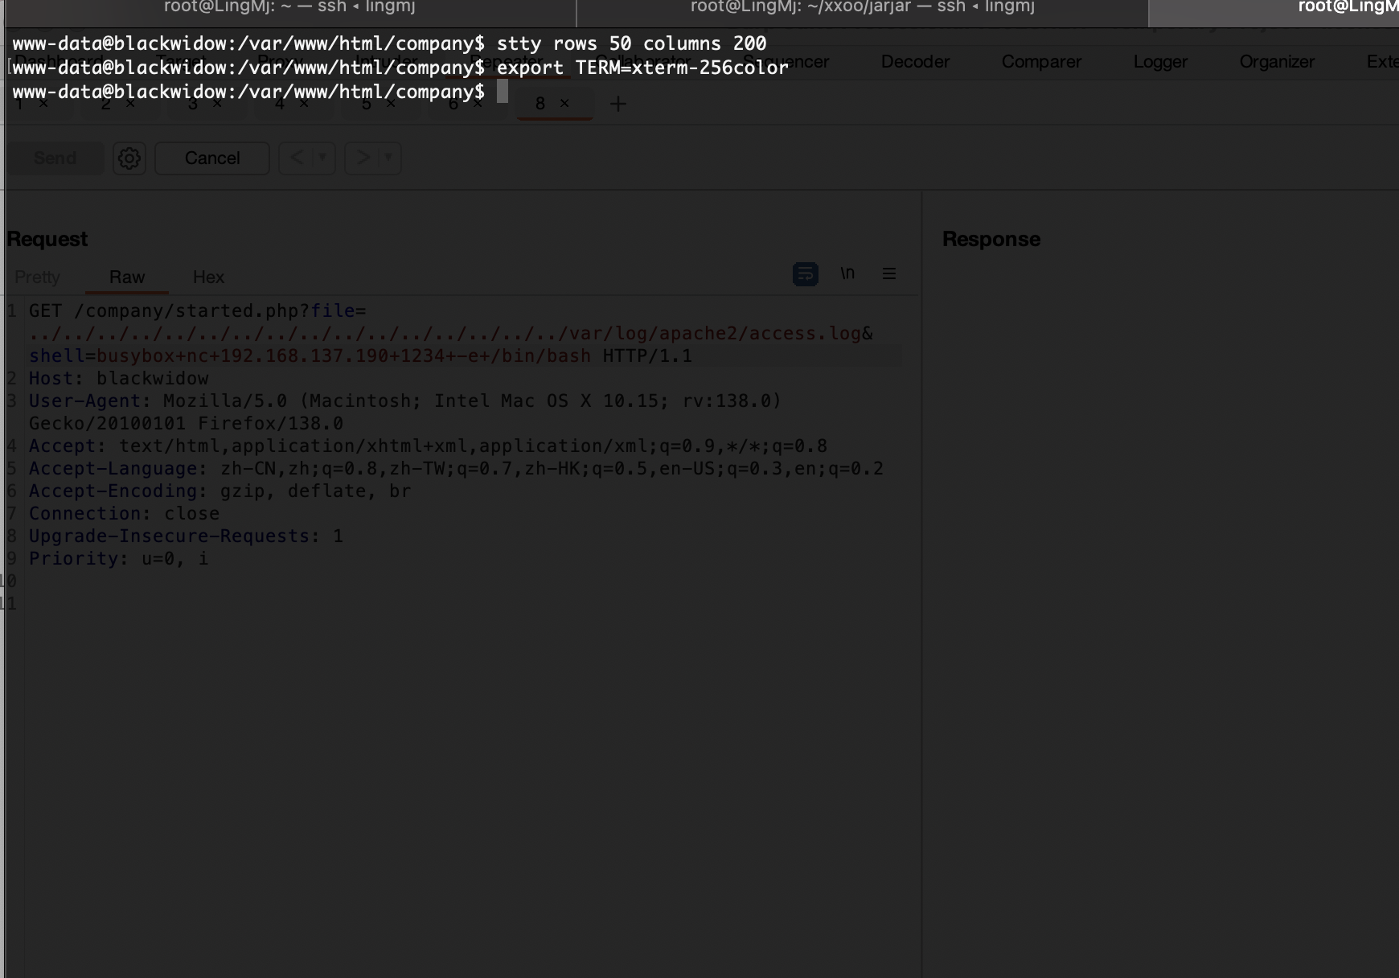Click the /var/log/apache2/access.log path text
Image resolution: width=1399 pixels, height=978 pixels.
[x=715, y=334]
